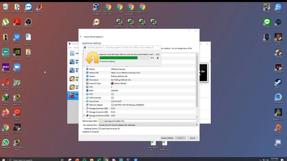
Task: Open the Zoom desktop icon
Action: [17, 68]
